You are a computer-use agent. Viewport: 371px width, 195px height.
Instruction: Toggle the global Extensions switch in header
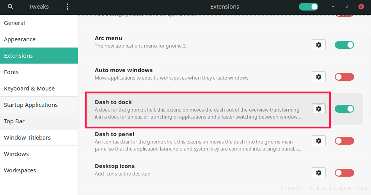coord(308,7)
